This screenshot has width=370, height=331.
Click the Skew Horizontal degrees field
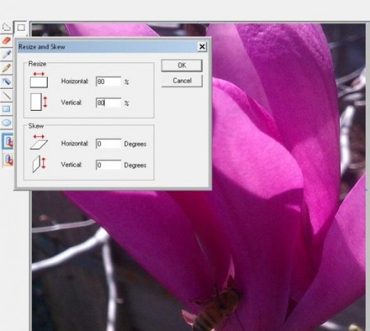[x=109, y=143]
